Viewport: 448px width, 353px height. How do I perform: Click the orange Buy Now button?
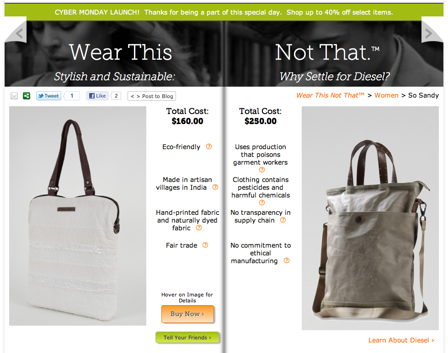click(187, 314)
